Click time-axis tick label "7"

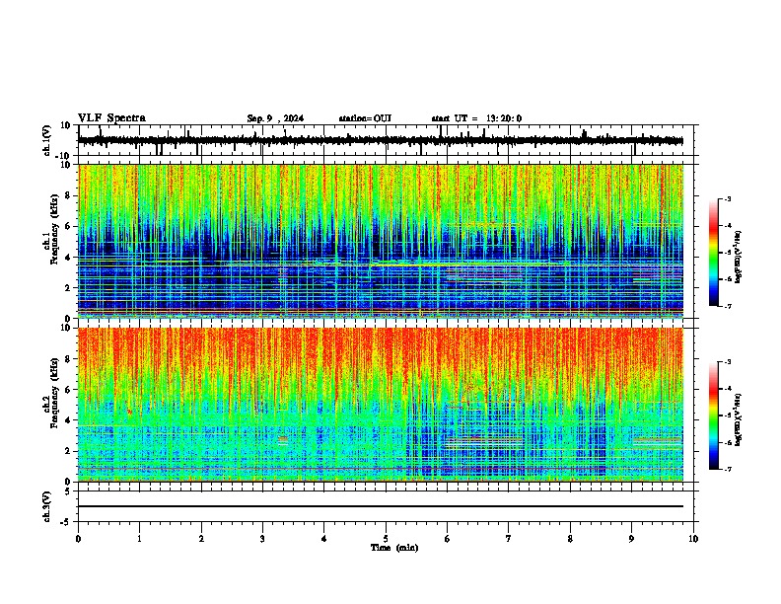[x=509, y=539]
